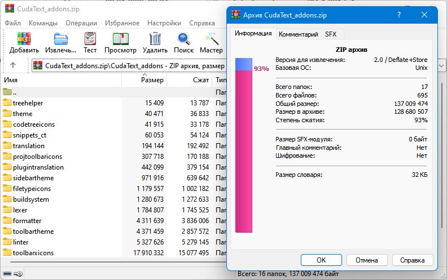The width and height of the screenshot is (447, 280).
Task: Click the key icon in status bar
Action: point(18,274)
